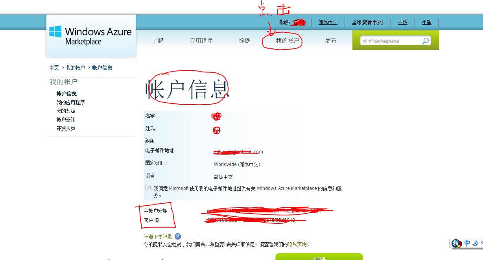Open the 计费历史记录 link
The width and height of the screenshot is (483, 260).
click(x=158, y=237)
